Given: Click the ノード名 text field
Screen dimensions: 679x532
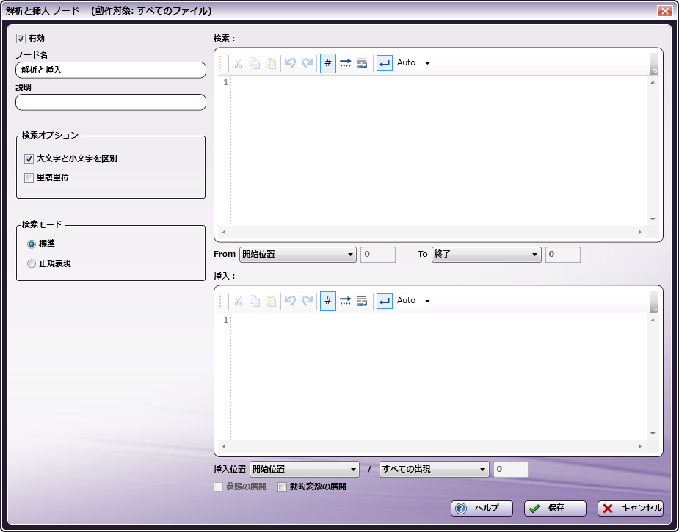Looking at the screenshot, I should click(x=110, y=70).
